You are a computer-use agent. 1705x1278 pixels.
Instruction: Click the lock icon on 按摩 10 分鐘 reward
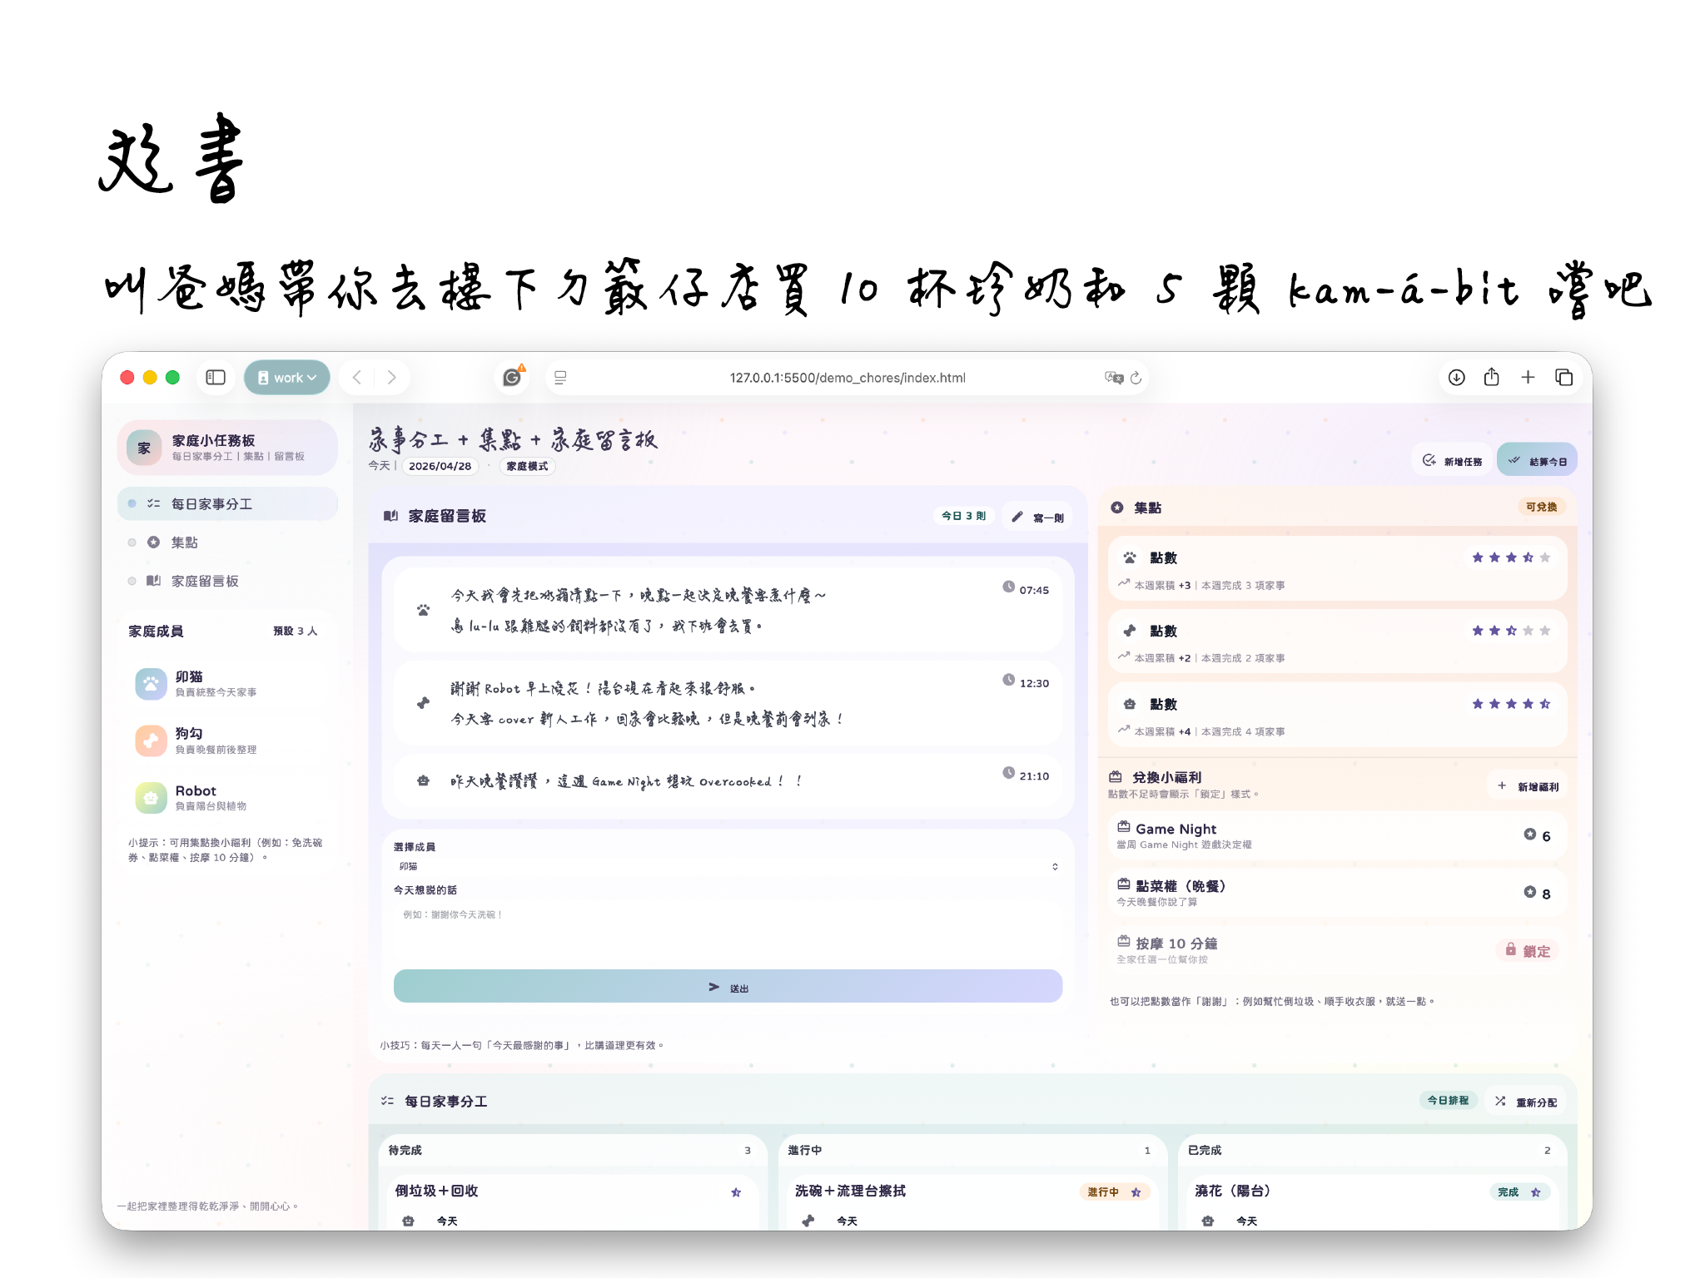(1510, 951)
